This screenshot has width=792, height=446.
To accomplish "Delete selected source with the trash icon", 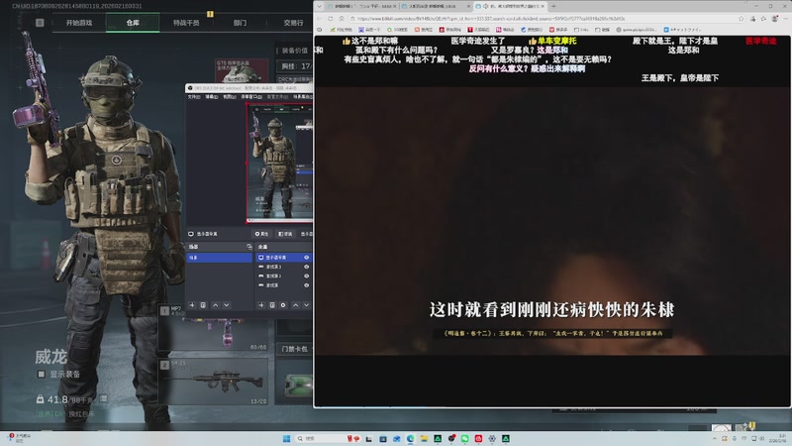I will pyautogui.click(x=272, y=305).
